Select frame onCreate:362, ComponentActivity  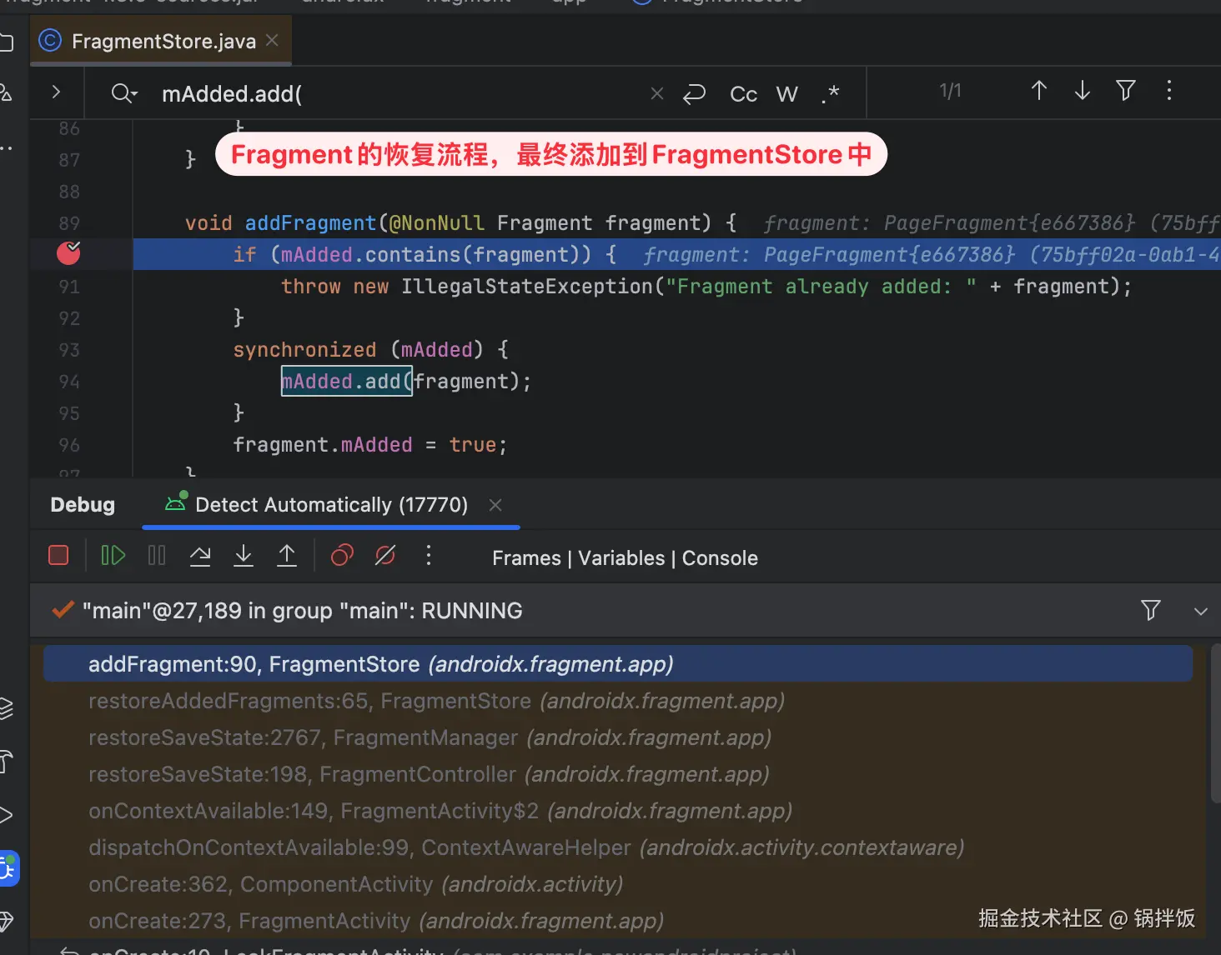tap(618, 884)
